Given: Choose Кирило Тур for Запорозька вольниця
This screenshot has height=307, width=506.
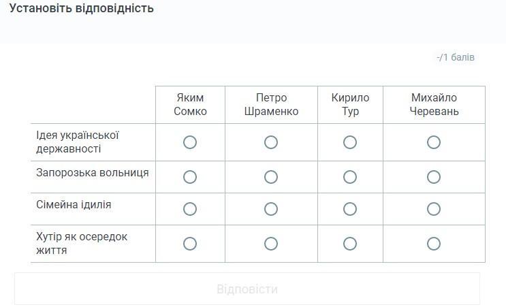Looking at the screenshot, I should point(350,177).
